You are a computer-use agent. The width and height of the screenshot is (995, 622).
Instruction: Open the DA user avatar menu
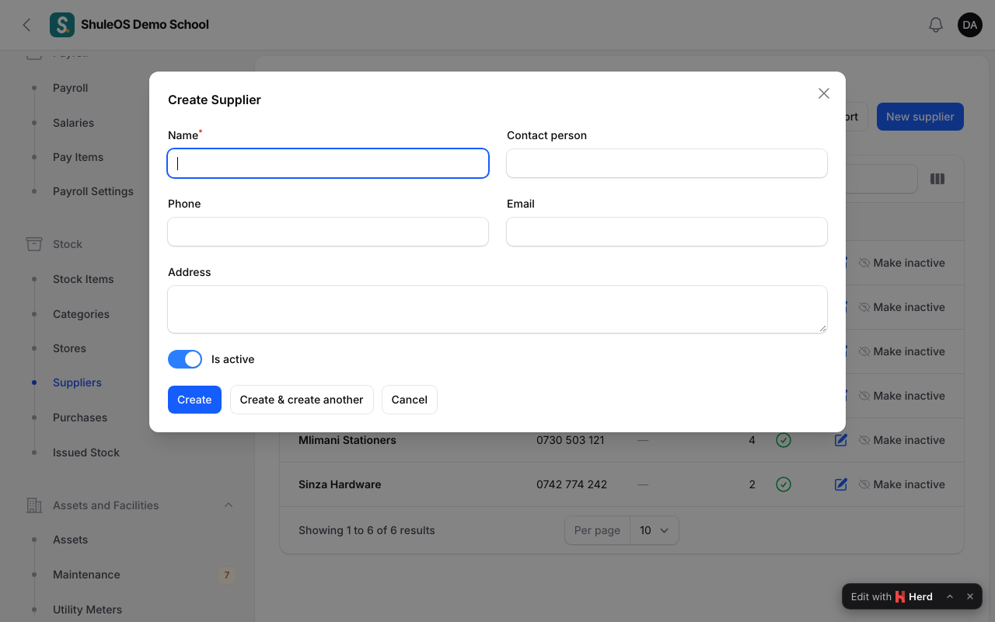click(970, 25)
